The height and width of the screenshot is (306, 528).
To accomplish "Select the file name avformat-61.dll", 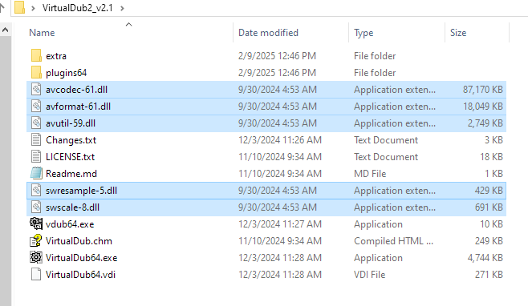I will pyautogui.click(x=78, y=107).
